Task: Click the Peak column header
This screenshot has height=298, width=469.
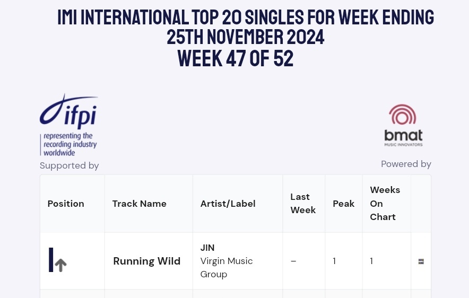Action: click(x=343, y=204)
